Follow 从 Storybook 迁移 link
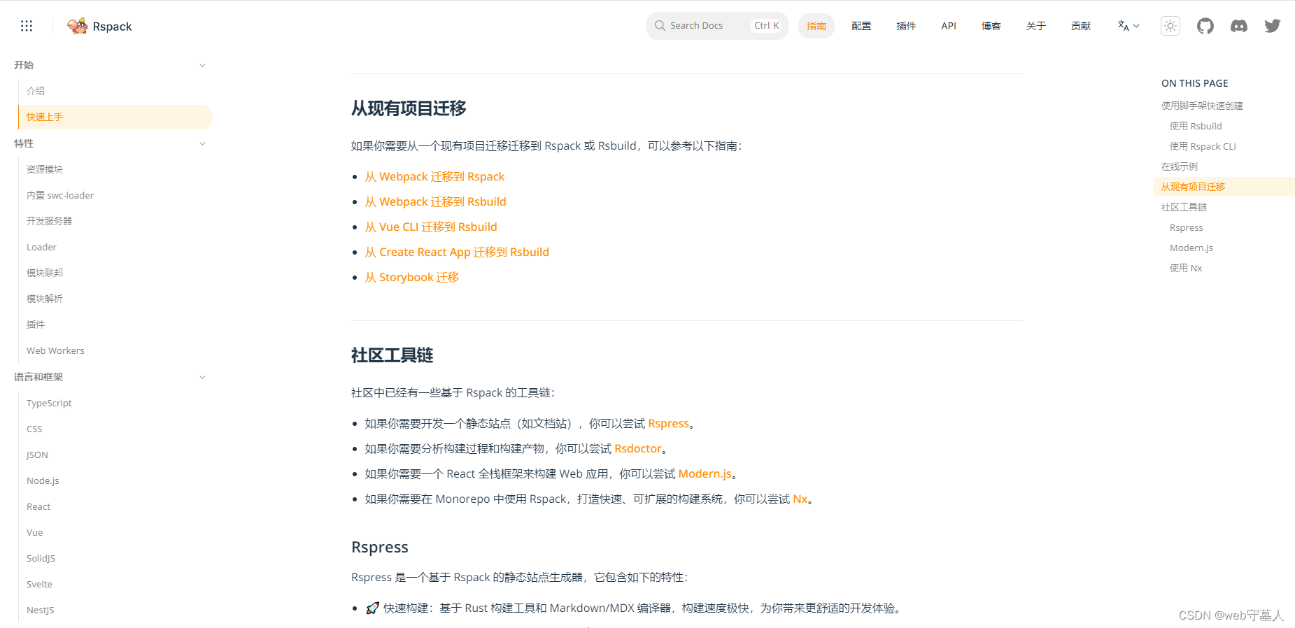This screenshot has height=628, width=1295. (x=412, y=277)
